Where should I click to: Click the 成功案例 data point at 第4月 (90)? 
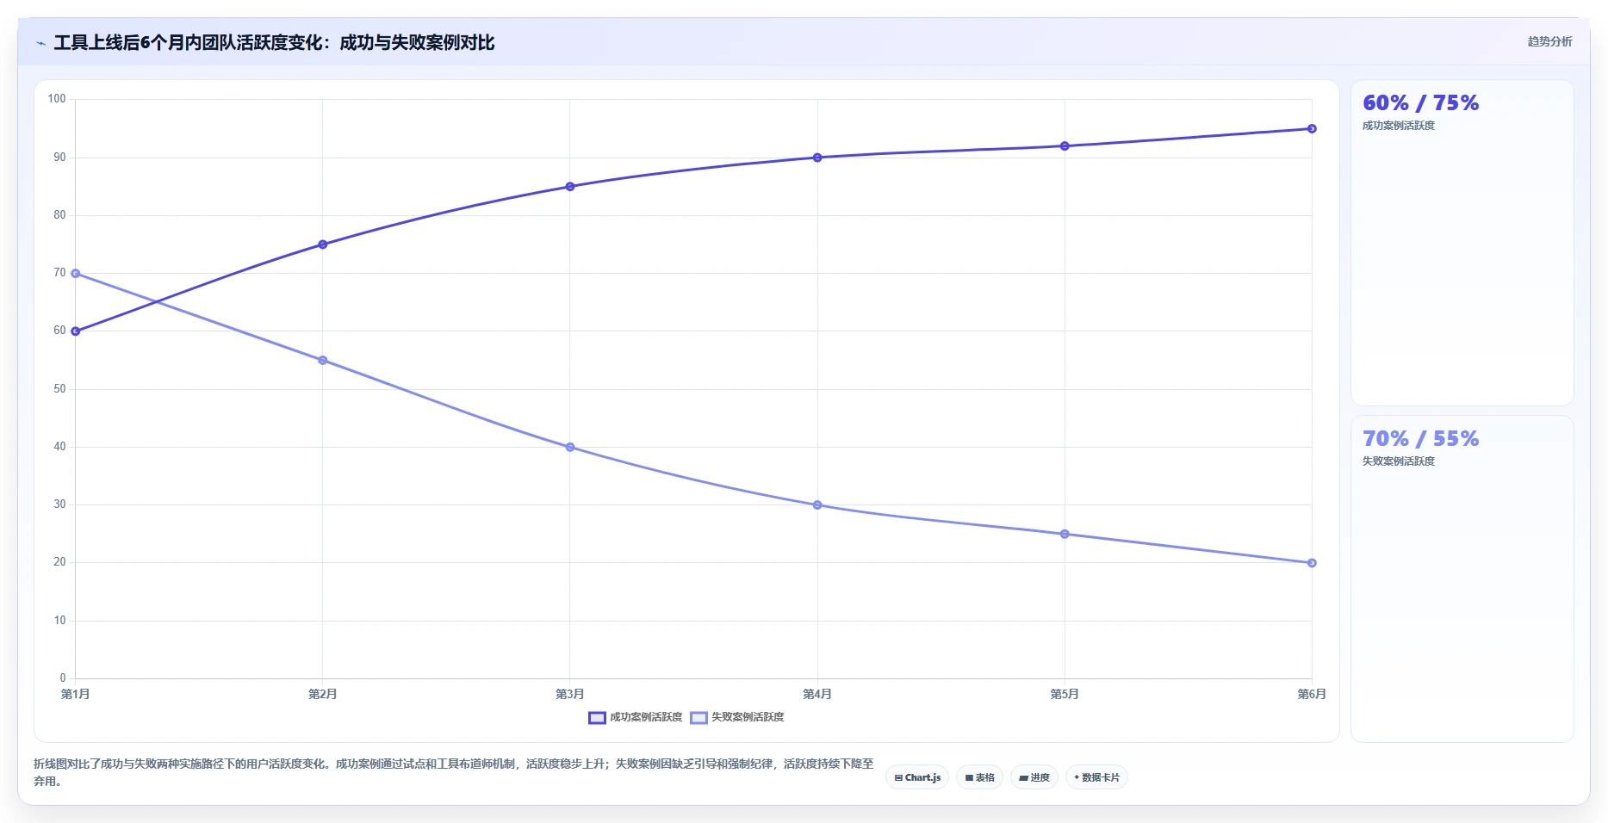(817, 158)
